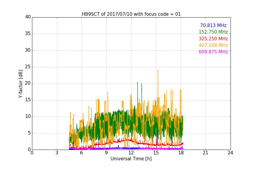256x171 pixels.
Task: Click the x-axis tick label 12
Action: click(x=131, y=153)
